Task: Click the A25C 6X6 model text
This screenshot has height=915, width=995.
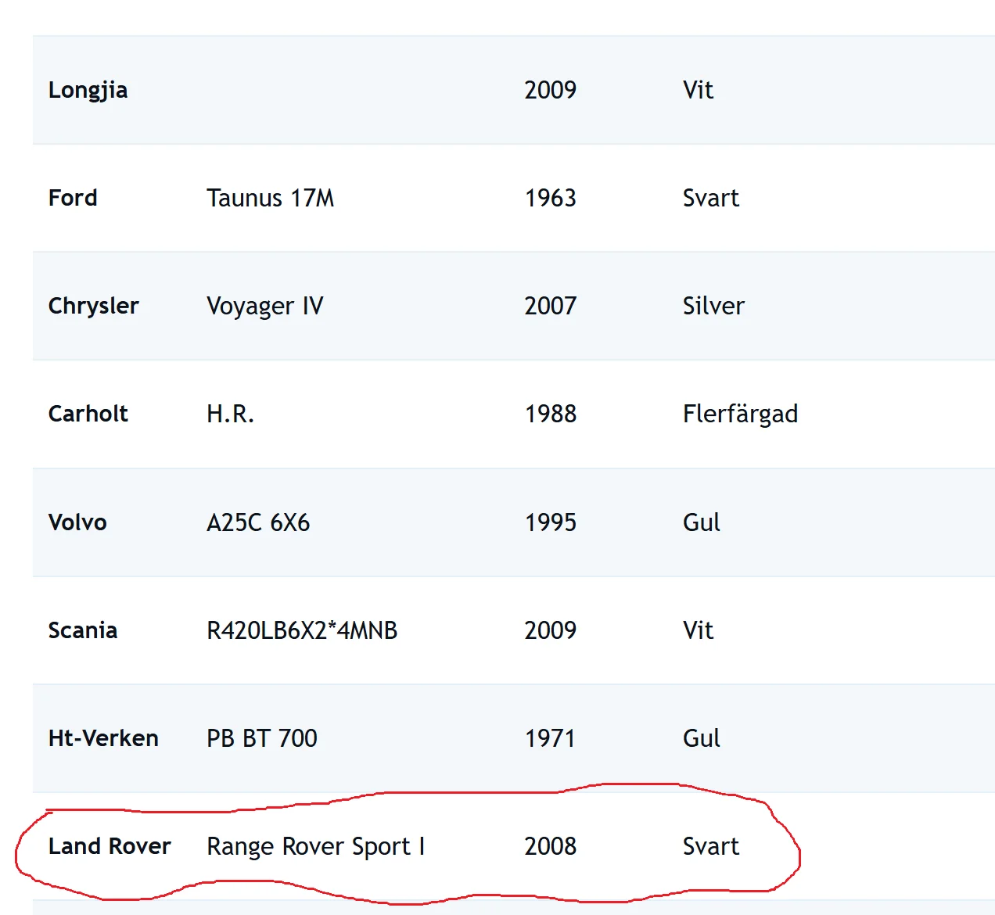Action: (258, 522)
